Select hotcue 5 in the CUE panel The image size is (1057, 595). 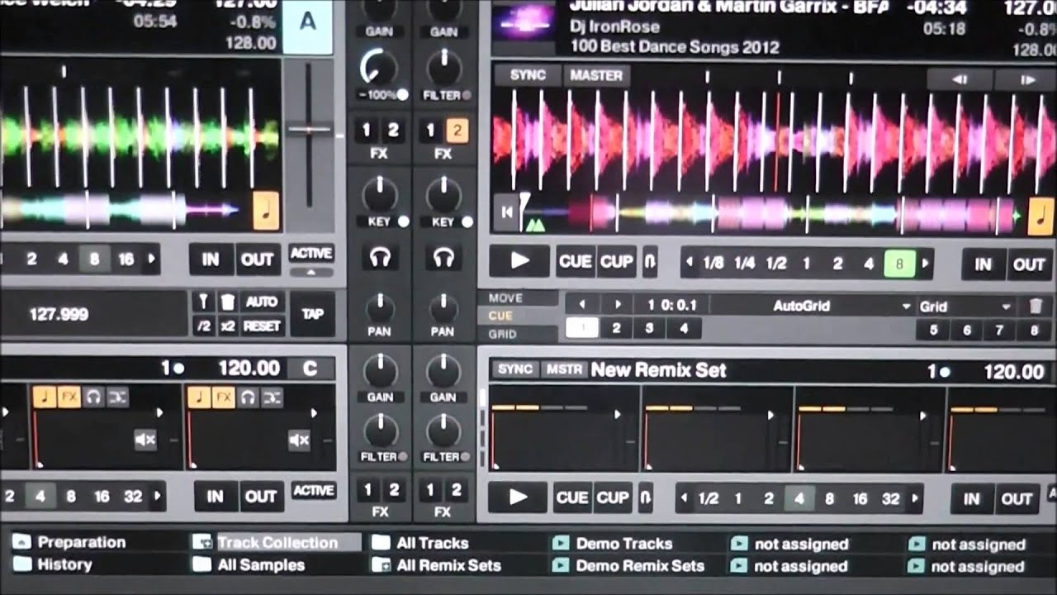tap(933, 330)
